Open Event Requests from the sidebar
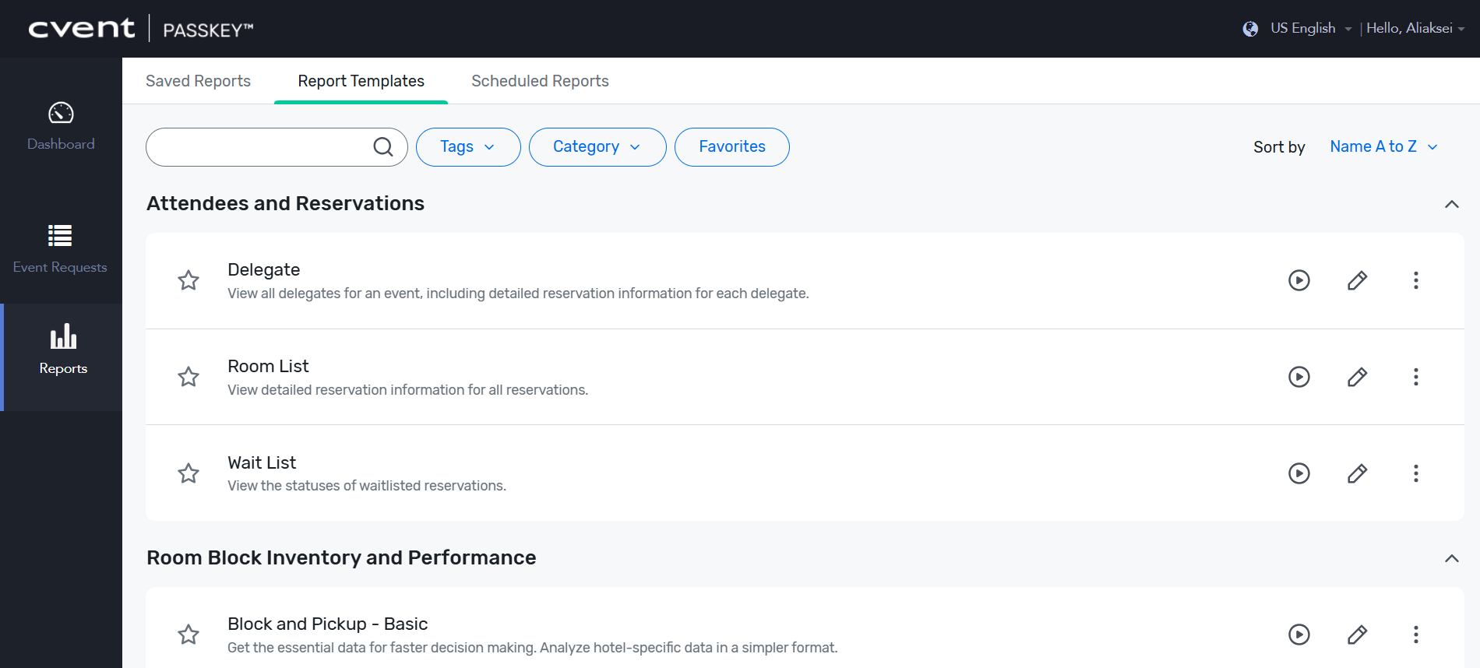This screenshot has height=668, width=1480. (61, 249)
